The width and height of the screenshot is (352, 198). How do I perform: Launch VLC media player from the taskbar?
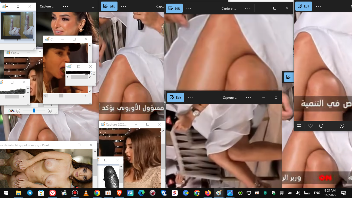coord(86,193)
